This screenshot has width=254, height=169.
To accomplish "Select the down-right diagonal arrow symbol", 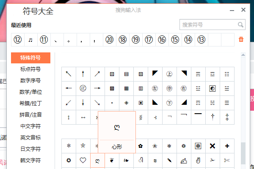I will [x=97, y=103].
